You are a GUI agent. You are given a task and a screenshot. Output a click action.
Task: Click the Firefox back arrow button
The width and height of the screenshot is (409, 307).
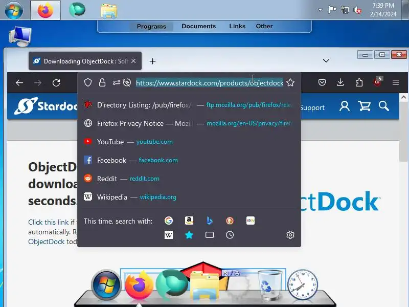tap(19, 83)
